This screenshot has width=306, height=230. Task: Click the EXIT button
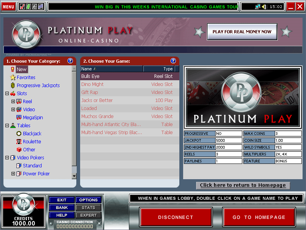(x=62, y=200)
